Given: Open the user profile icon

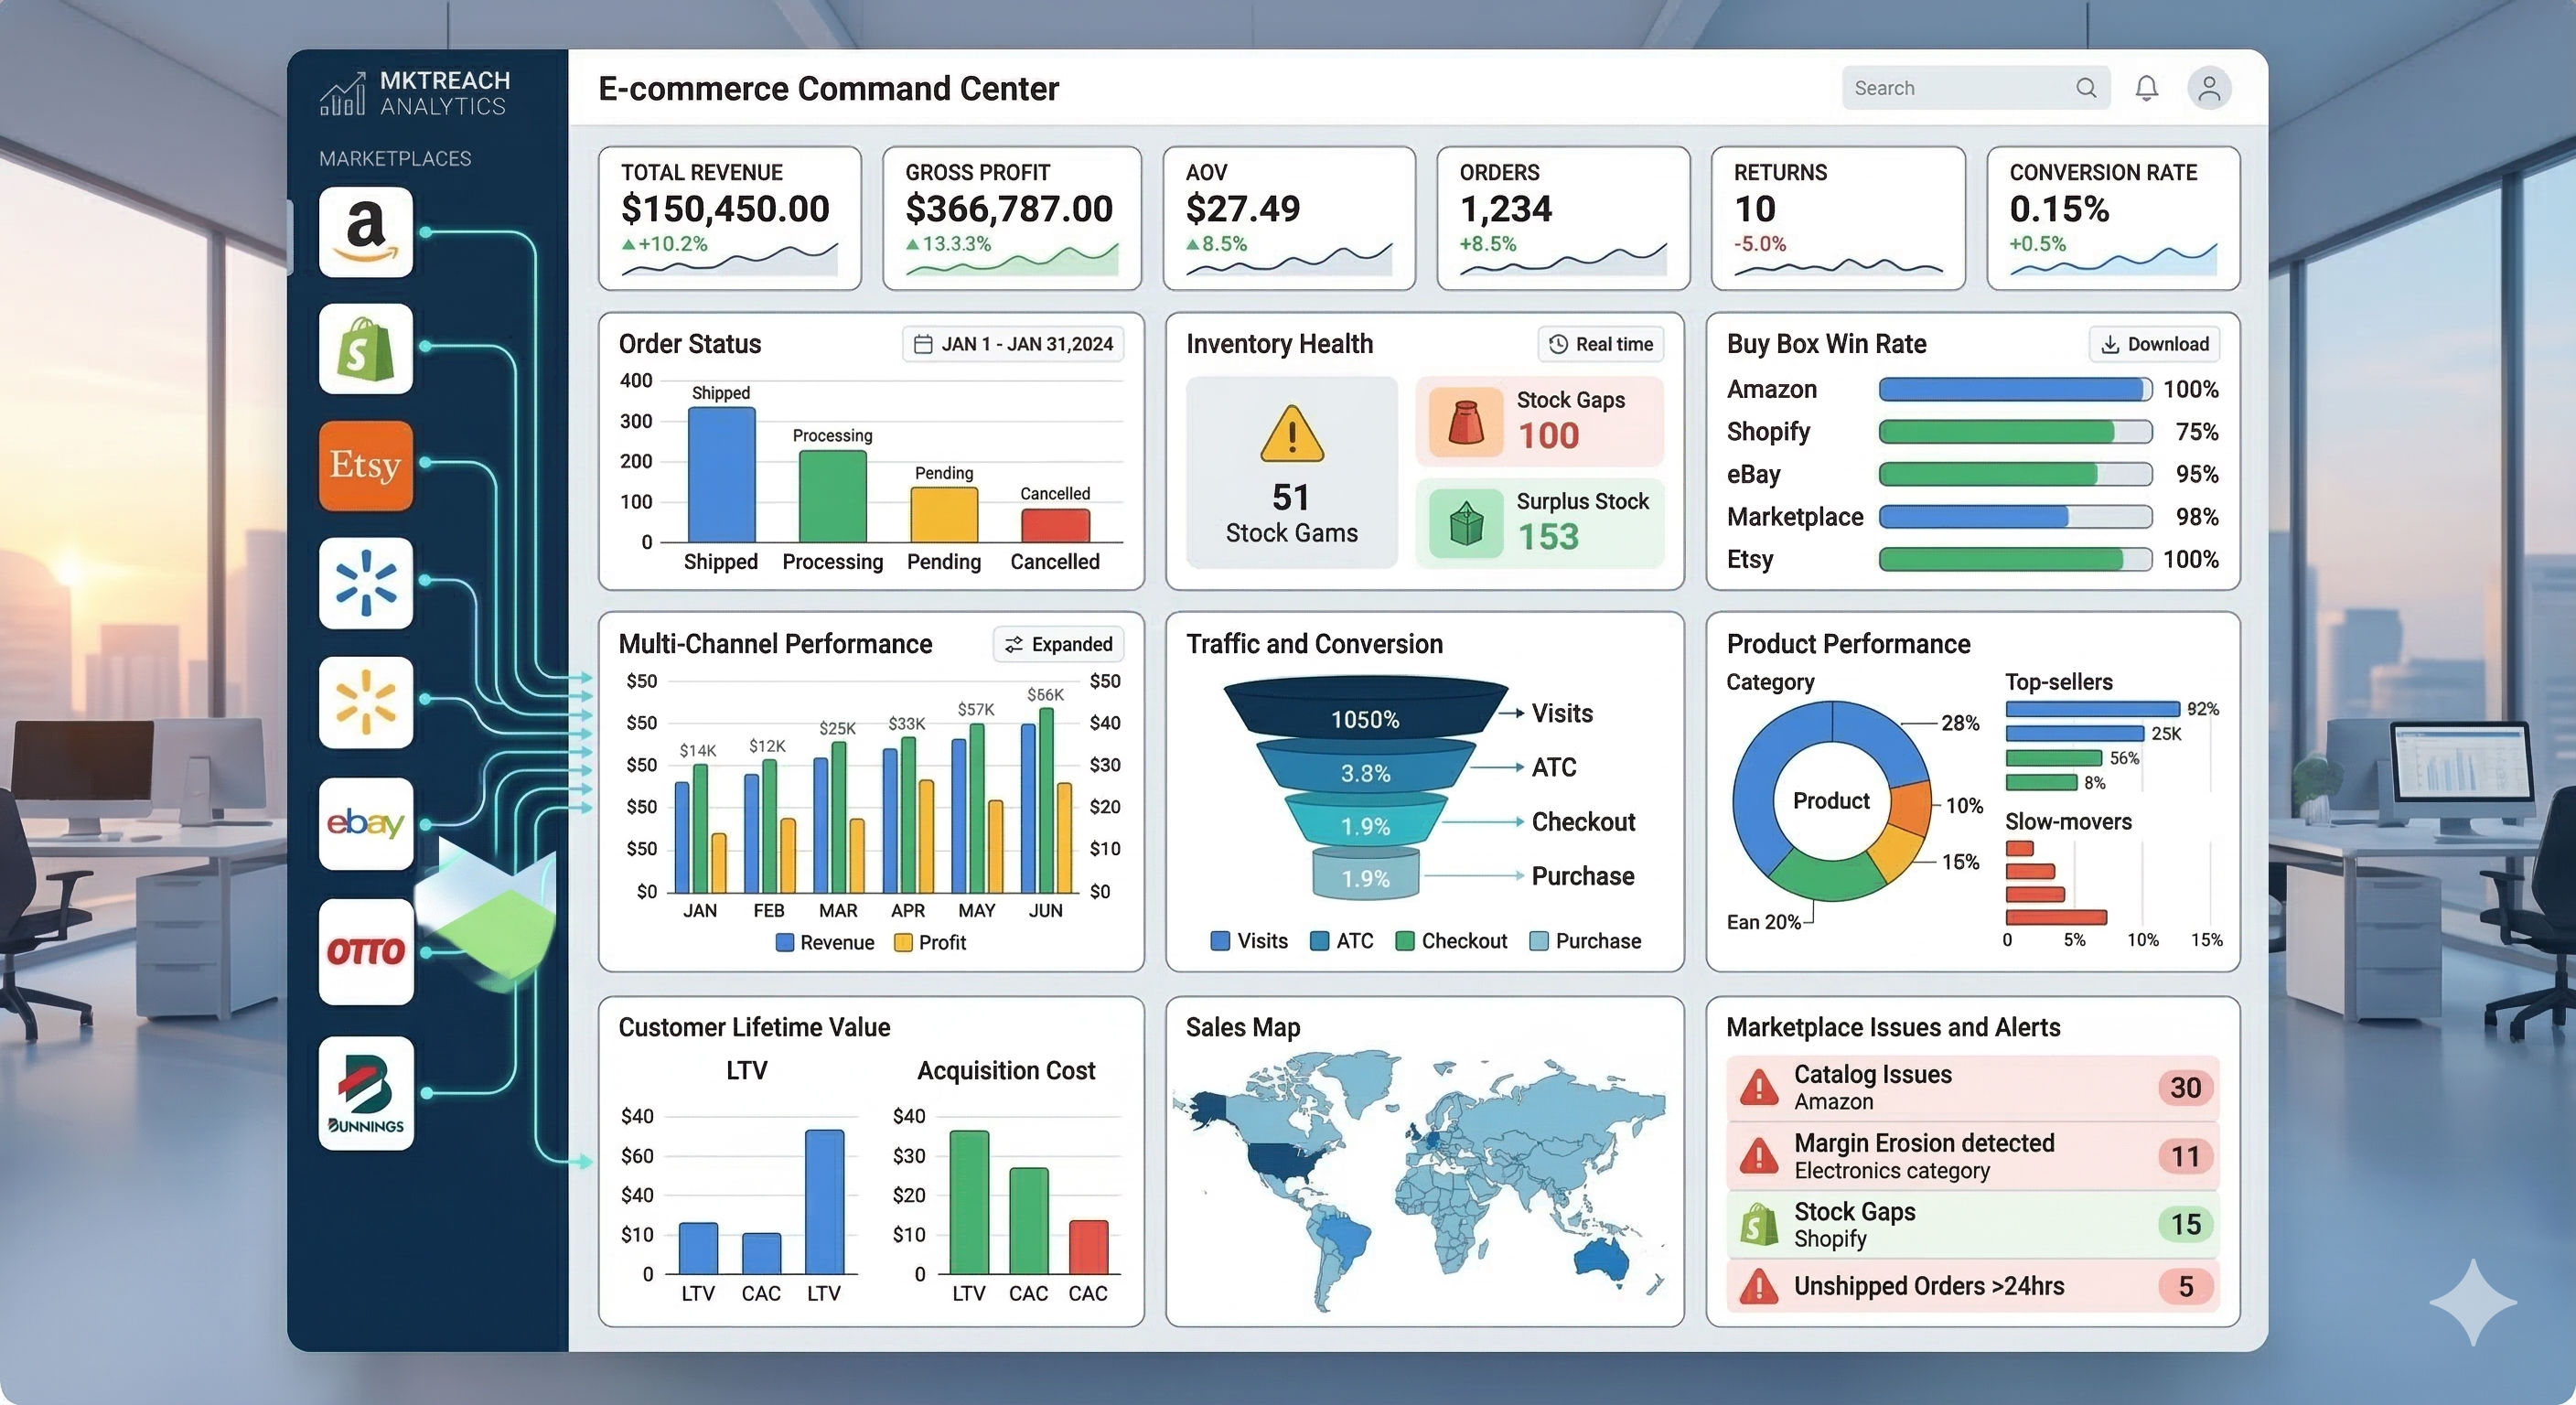Looking at the screenshot, I should point(2210,88).
